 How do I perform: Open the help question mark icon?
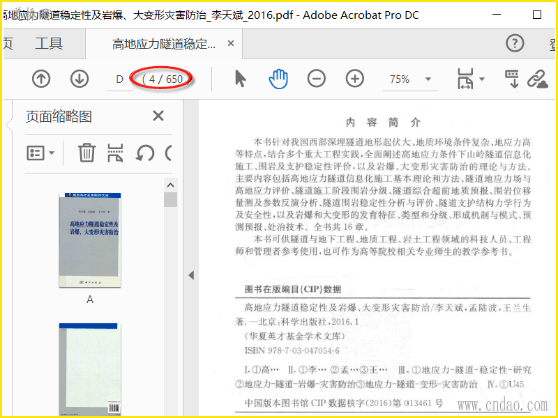tap(515, 43)
